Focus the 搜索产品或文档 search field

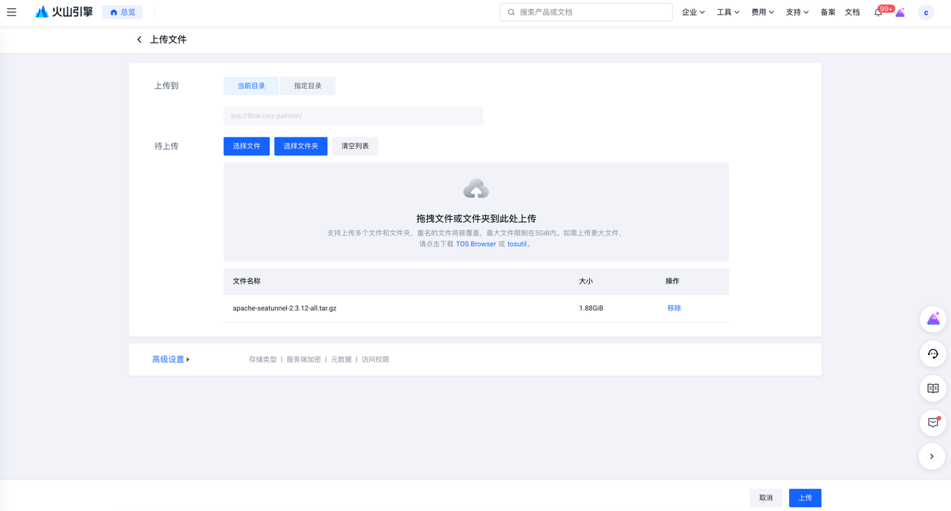(586, 12)
